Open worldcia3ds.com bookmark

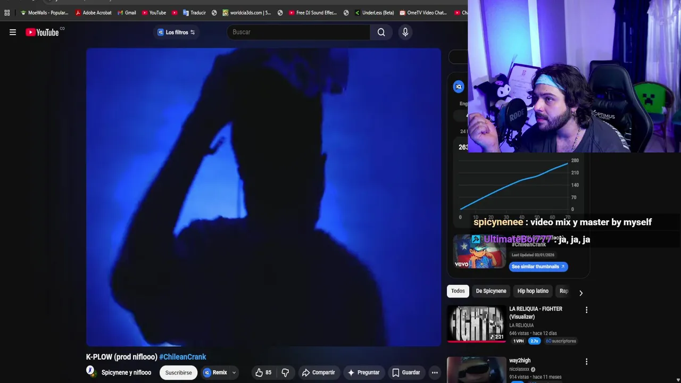tap(247, 13)
